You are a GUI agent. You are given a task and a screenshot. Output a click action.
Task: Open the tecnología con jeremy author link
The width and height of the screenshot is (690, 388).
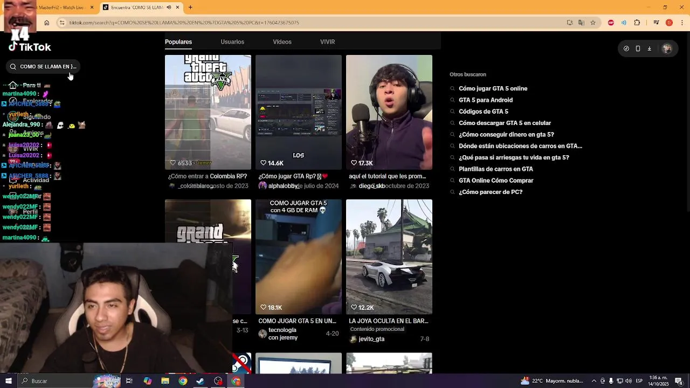click(x=283, y=334)
